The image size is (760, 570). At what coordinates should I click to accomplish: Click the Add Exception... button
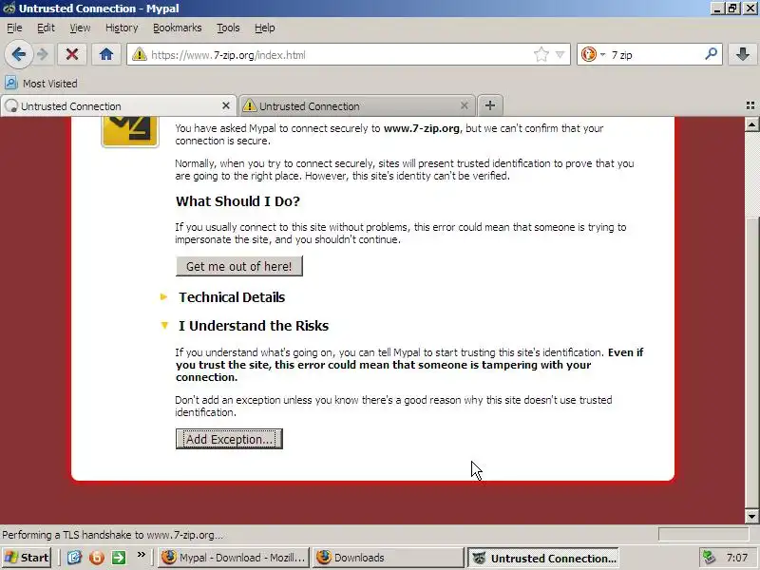click(229, 439)
